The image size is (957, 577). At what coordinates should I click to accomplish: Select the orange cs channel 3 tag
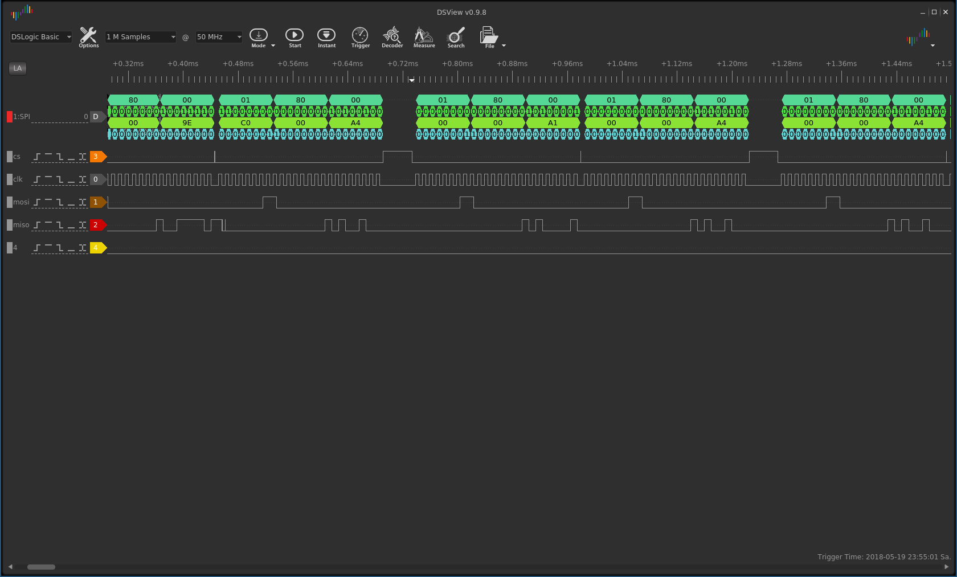(98, 157)
